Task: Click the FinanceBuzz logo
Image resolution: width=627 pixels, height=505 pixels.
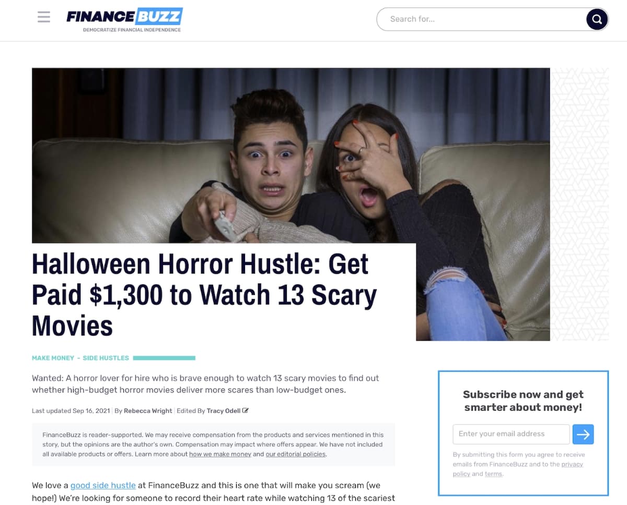Action: [x=124, y=17]
